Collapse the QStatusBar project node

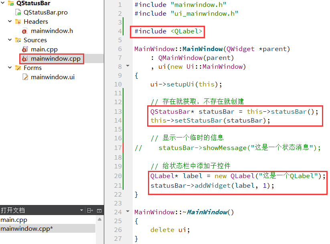[x=3, y=3]
